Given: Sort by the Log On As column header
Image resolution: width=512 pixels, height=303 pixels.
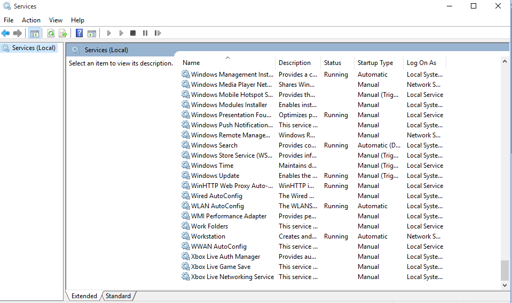Looking at the screenshot, I should tap(424, 62).
